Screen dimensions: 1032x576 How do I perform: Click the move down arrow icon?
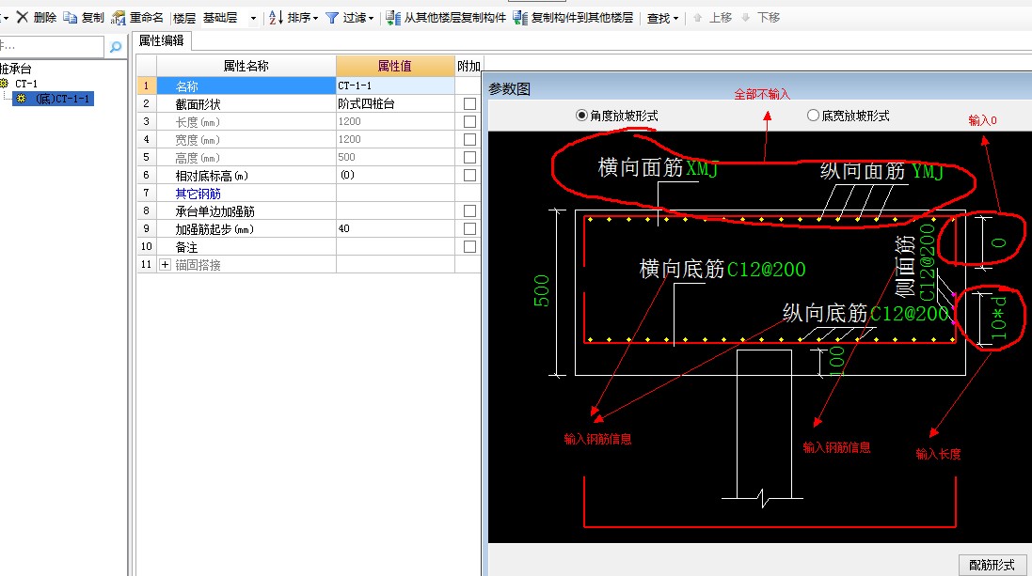[746, 18]
